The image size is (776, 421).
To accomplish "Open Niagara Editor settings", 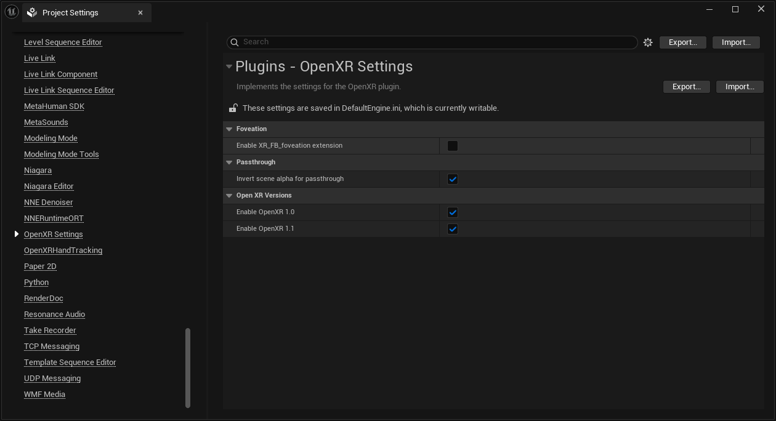I will pyautogui.click(x=49, y=186).
